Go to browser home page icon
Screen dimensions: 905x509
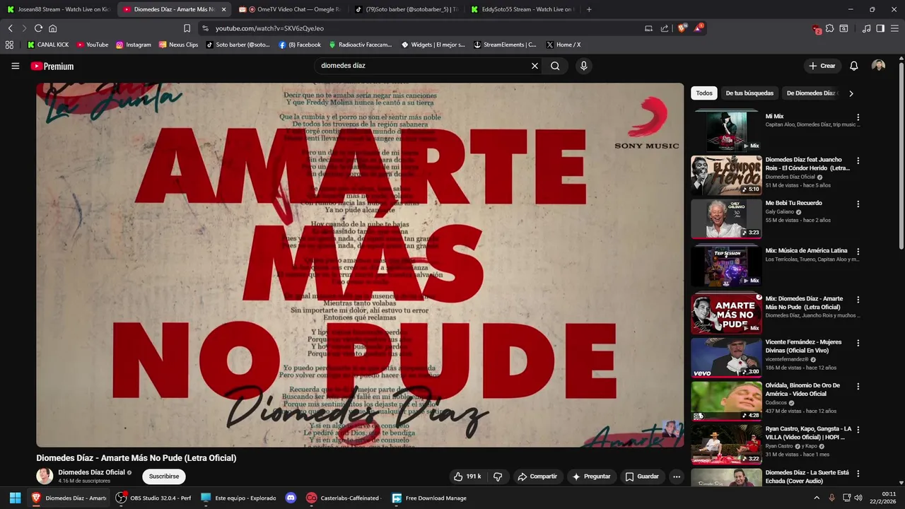(x=52, y=28)
